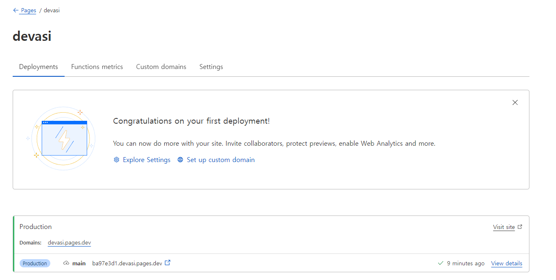Dismiss the congratulations banner
Viewport: 556px width, 280px height.
(x=515, y=102)
